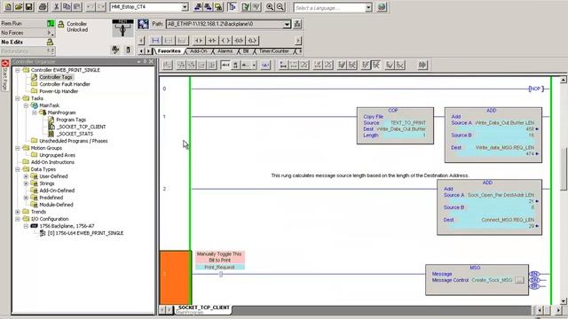Image resolution: width=568 pixels, height=319 pixels.
Task: Click scroll up arrow of ladder editor
Action: (564, 80)
